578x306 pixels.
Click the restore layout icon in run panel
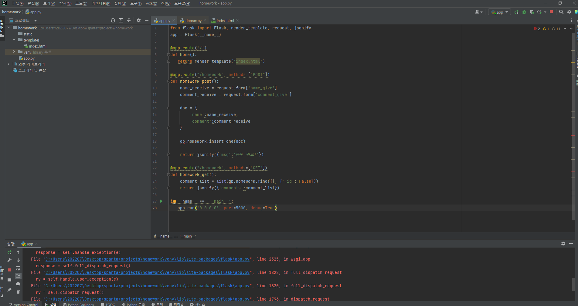click(9, 280)
